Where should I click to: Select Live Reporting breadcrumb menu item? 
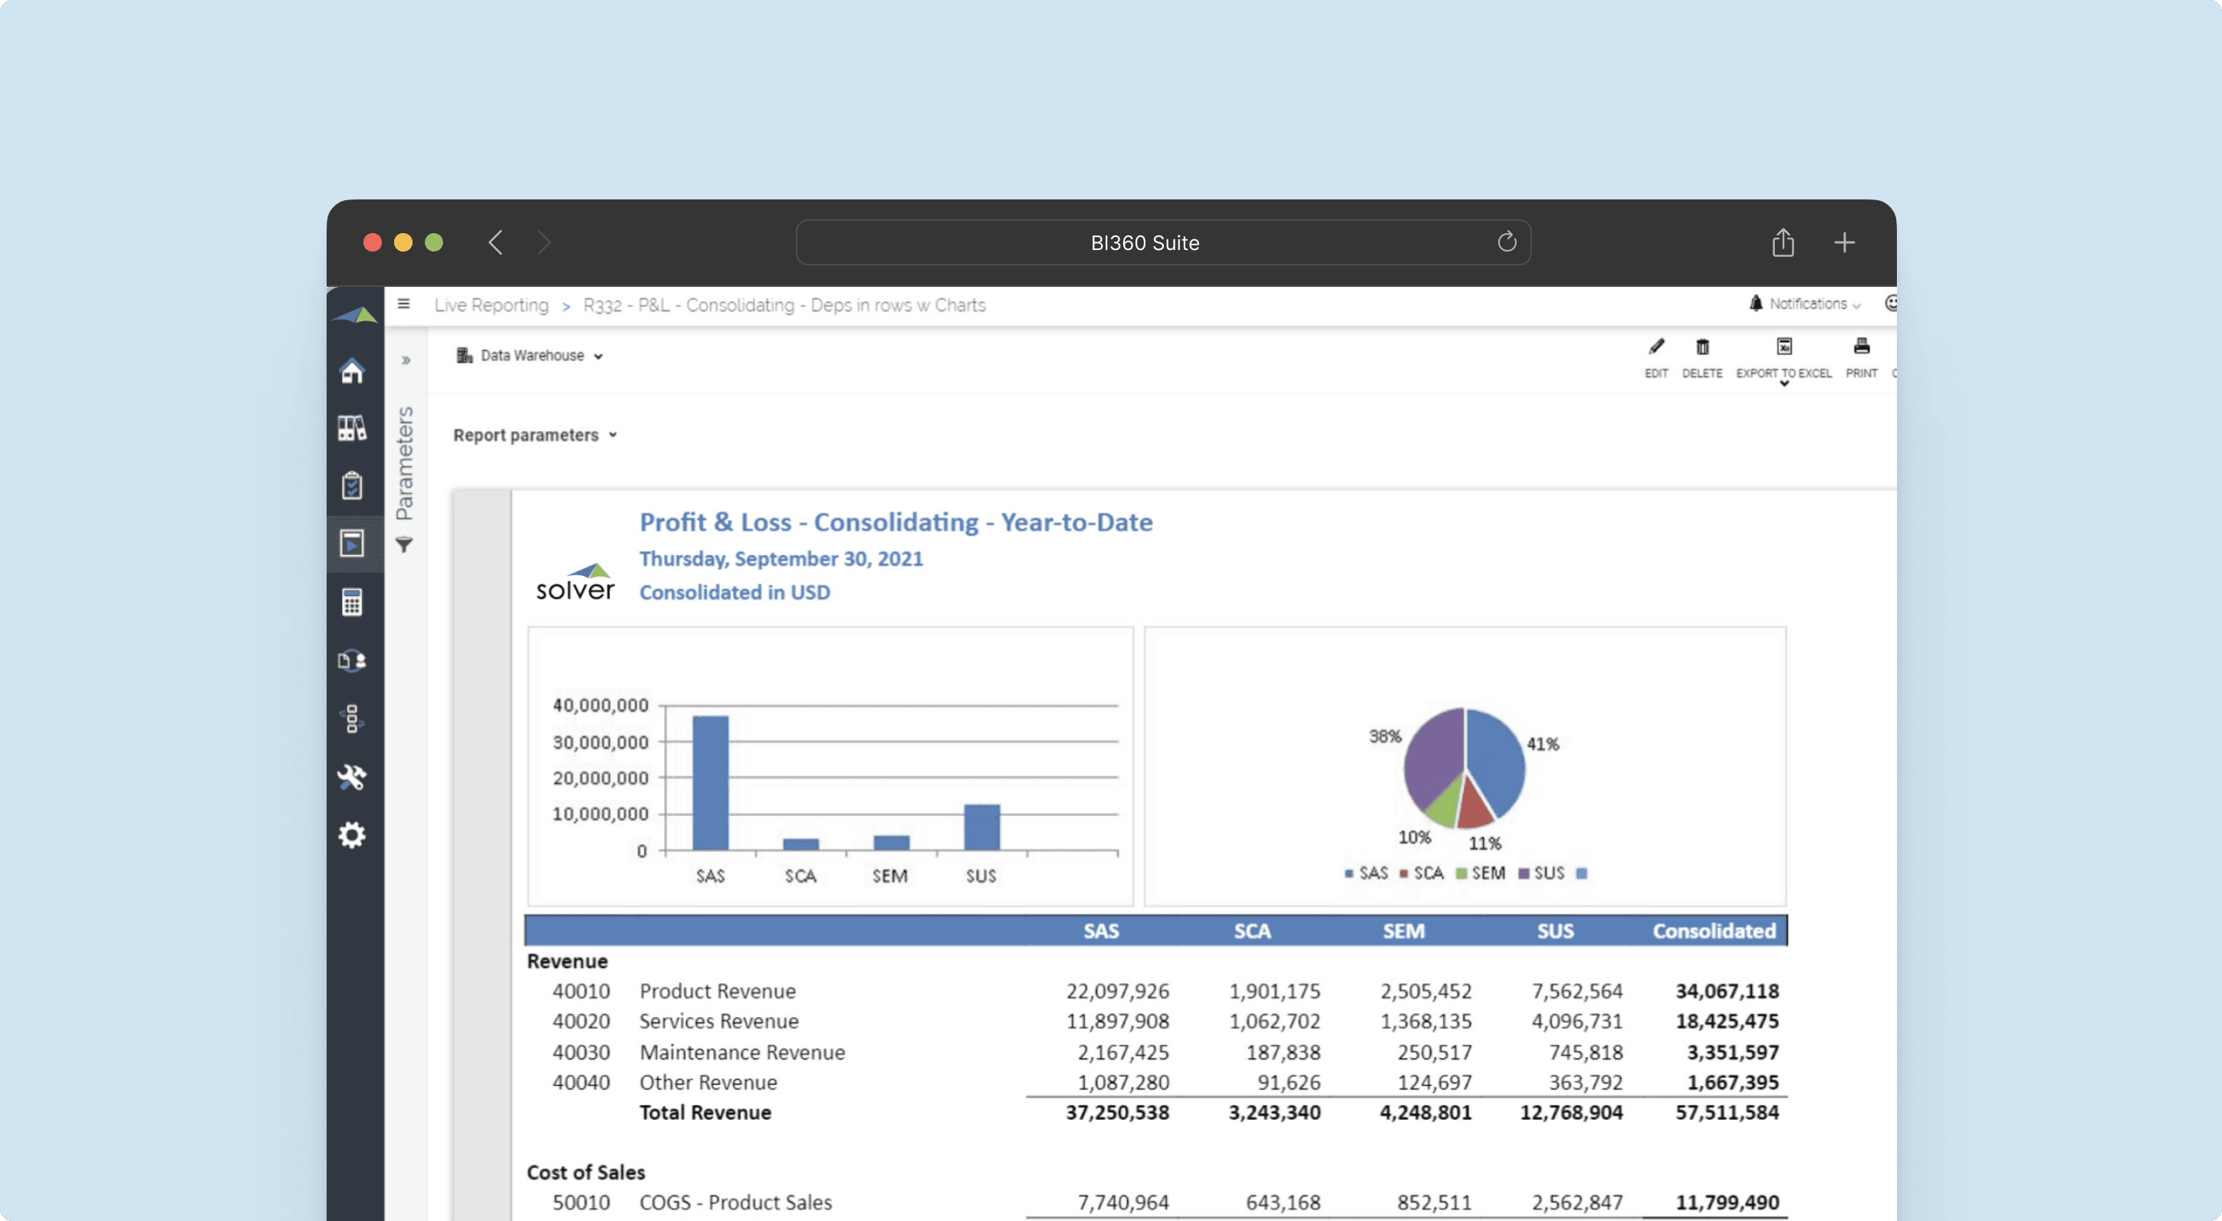pos(493,305)
